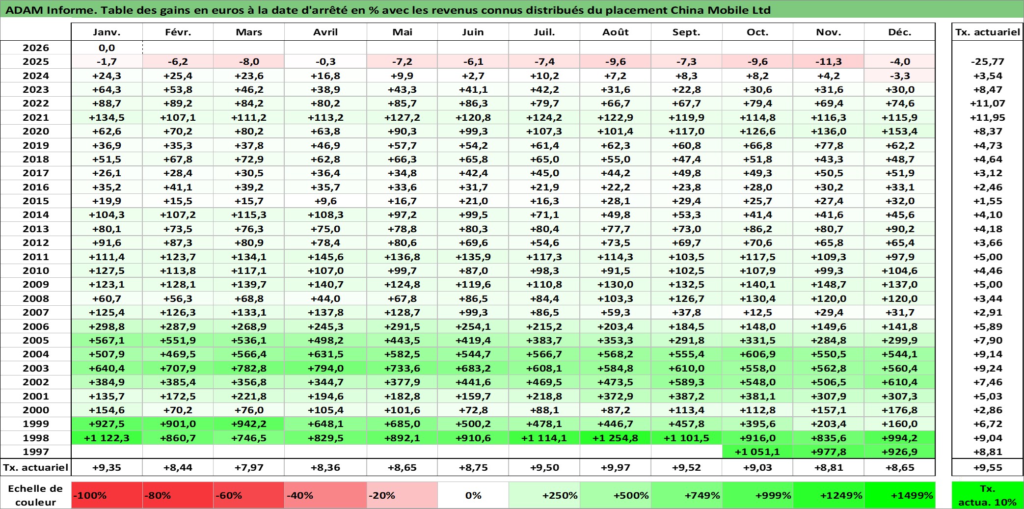Select the '-11,3' cell in the 2025 row
Image resolution: width=1024 pixels, height=509 pixels.
point(829,61)
